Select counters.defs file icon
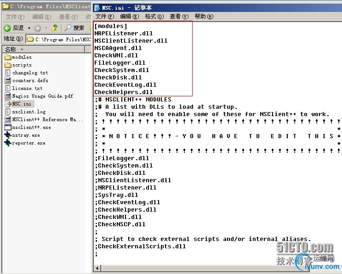342x274 pixels. [x=8, y=80]
